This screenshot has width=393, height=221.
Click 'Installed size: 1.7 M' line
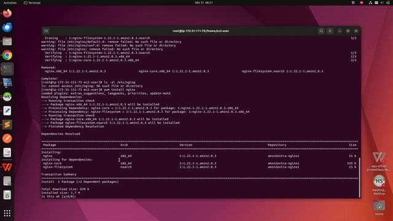tap(61, 193)
